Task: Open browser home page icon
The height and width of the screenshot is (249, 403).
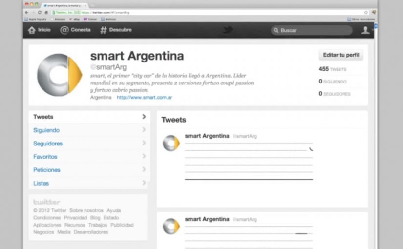Action: [46, 12]
